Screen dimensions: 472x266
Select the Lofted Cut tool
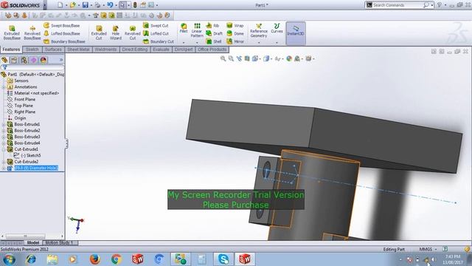tap(156, 33)
